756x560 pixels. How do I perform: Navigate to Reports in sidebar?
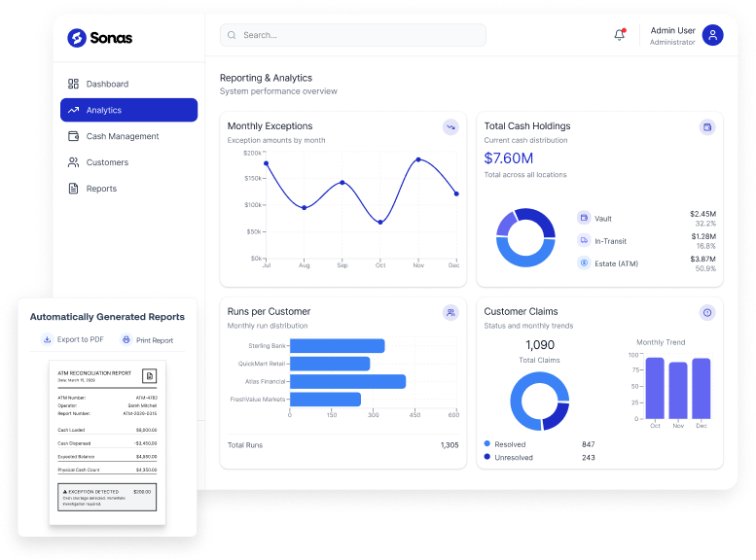point(101,189)
